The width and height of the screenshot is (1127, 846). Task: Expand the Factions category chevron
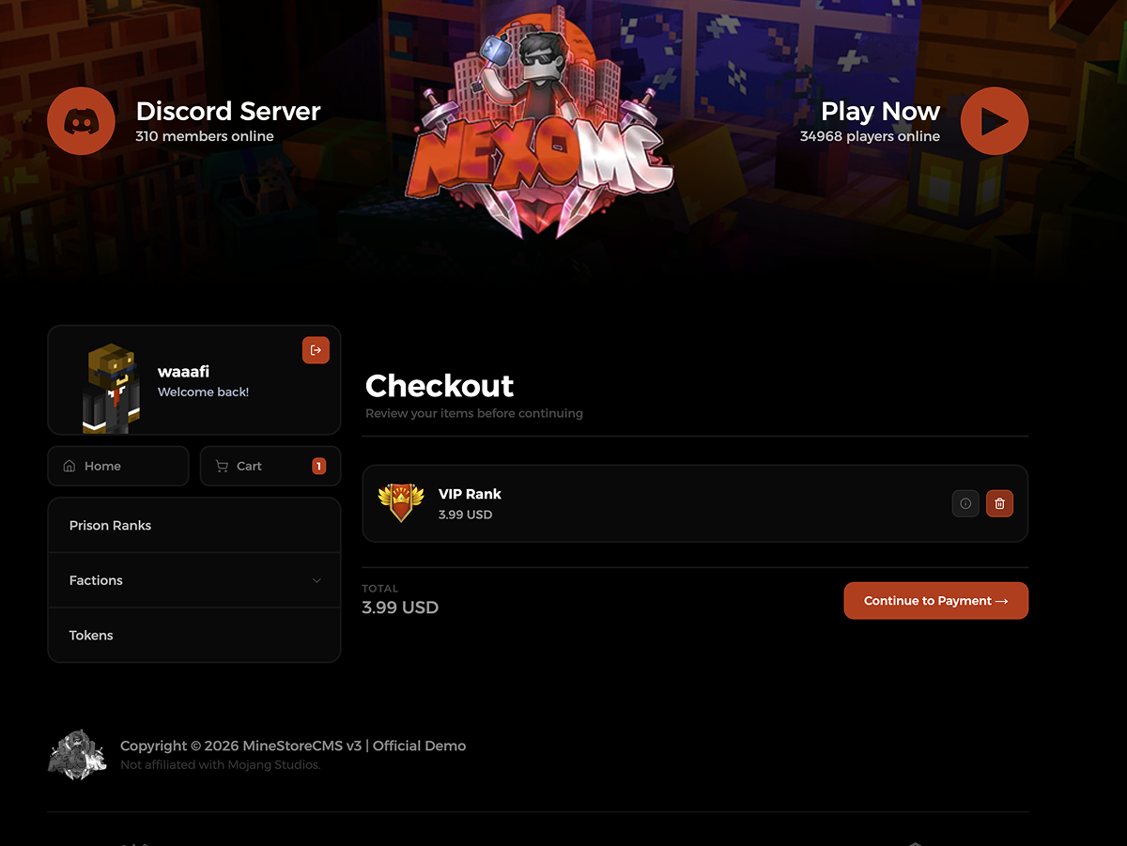(316, 580)
